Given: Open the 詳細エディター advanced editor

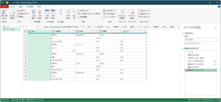Looking at the screenshot, I should click(23, 14).
